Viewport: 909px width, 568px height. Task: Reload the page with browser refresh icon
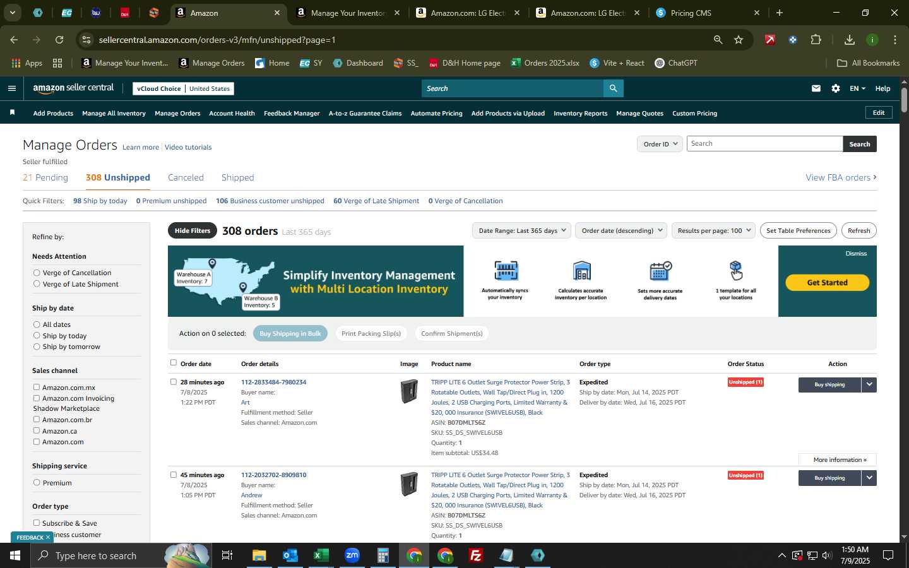(x=59, y=40)
